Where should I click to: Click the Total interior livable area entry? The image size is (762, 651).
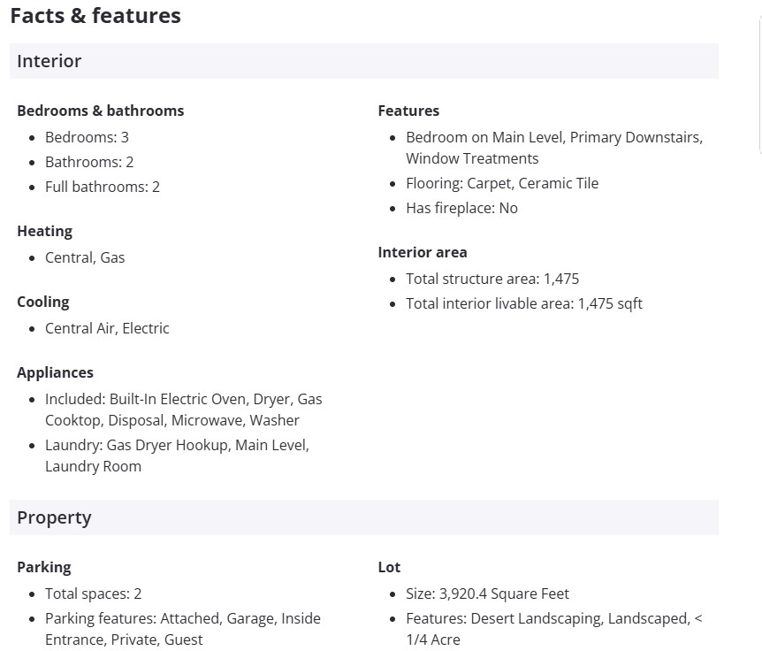pyautogui.click(x=523, y=303)
